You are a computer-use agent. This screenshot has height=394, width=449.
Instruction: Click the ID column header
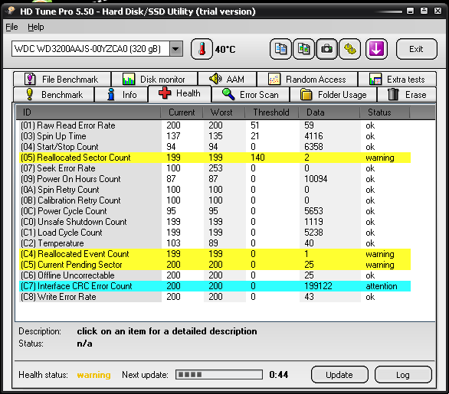88,112
